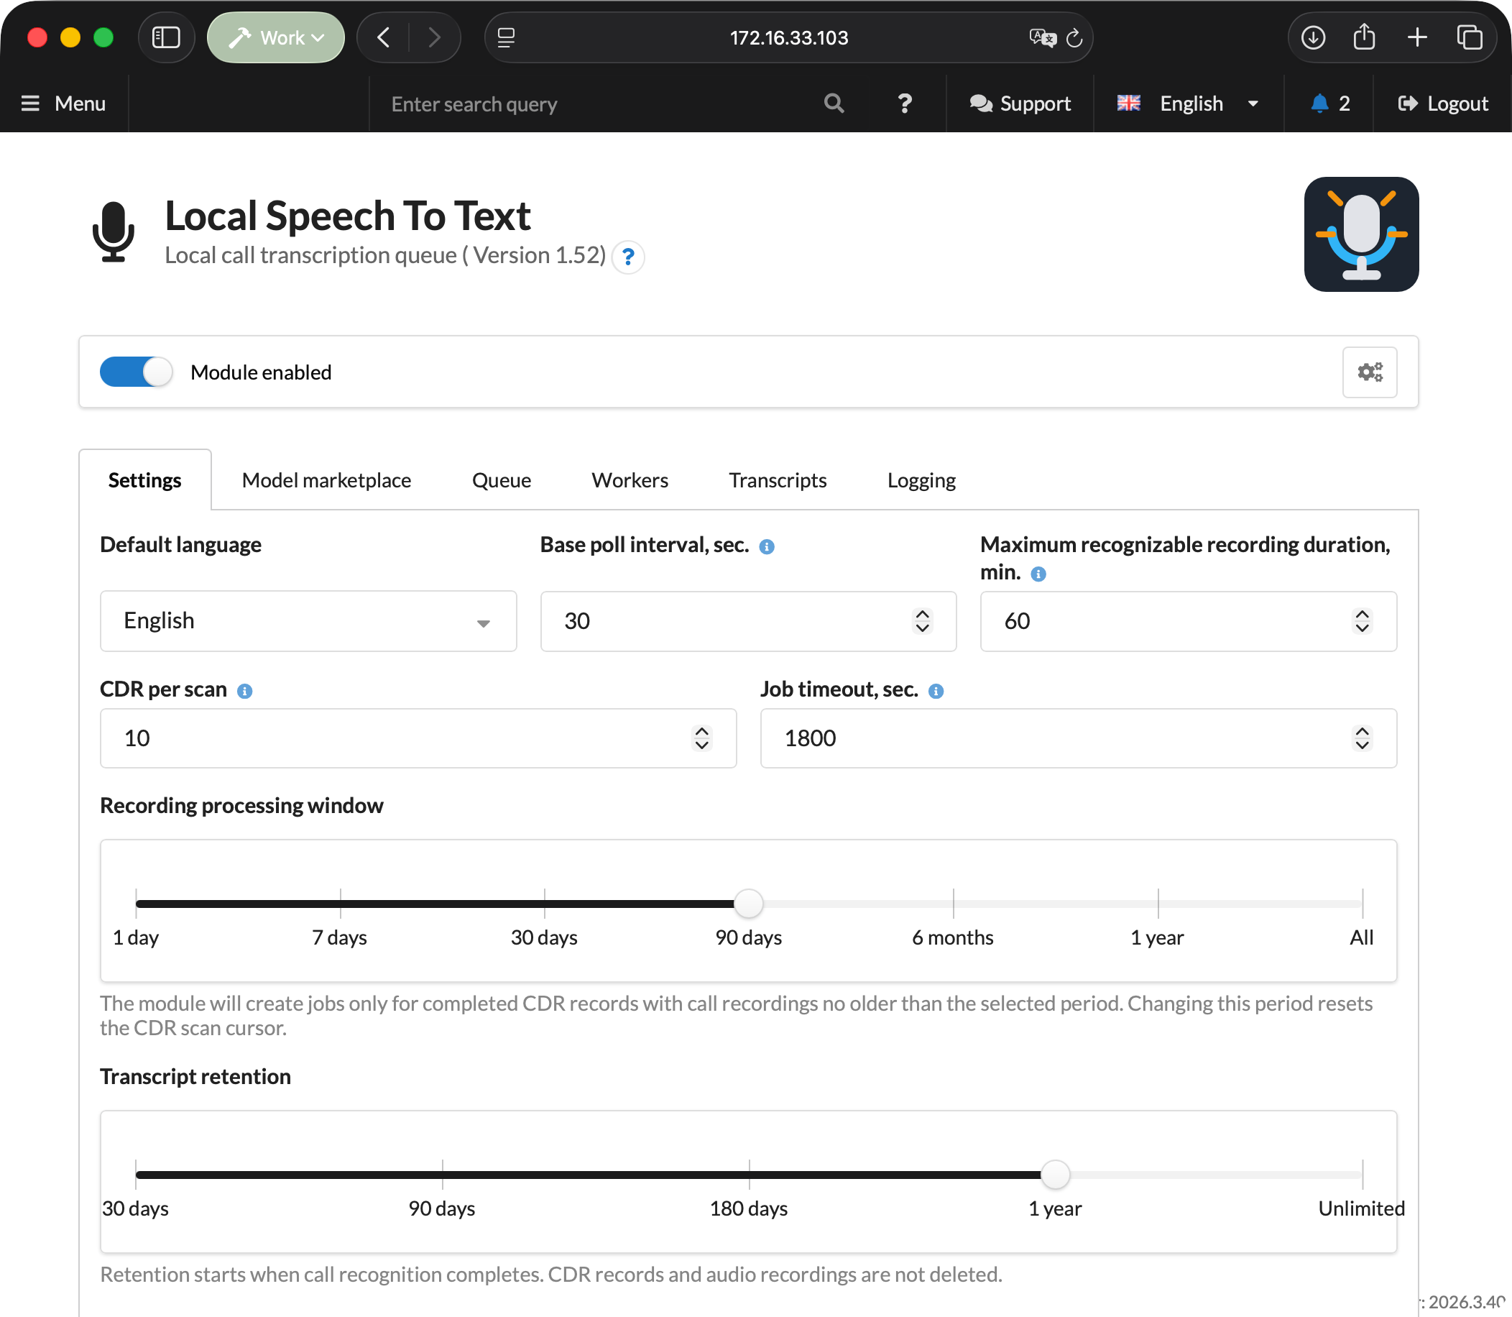Image resolution: width=1512 pixels, height=1317 pixels.
Task: Set processing window slider to 6 months
Action: (x=953, y=904)
